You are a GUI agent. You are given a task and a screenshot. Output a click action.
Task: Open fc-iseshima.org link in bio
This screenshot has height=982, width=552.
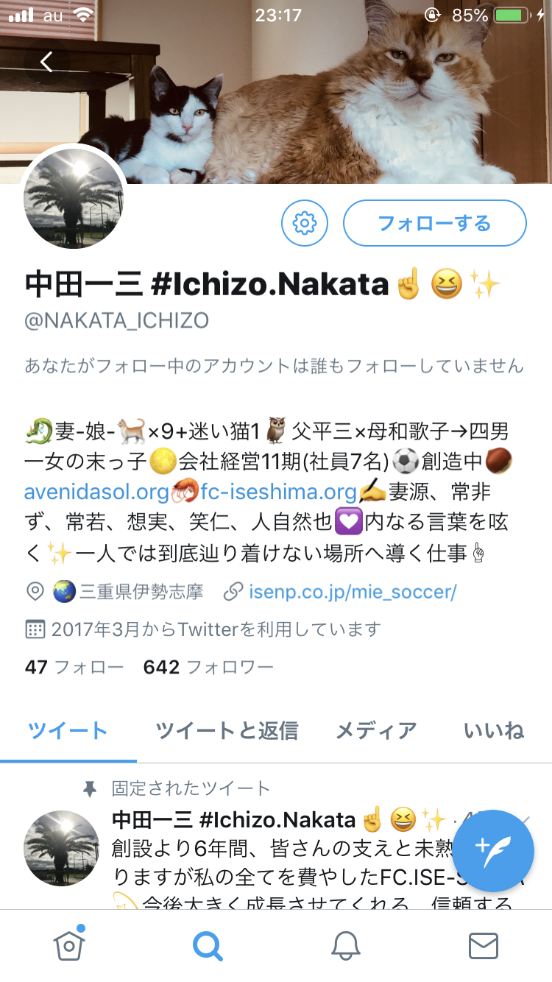[x=273, y=491]
